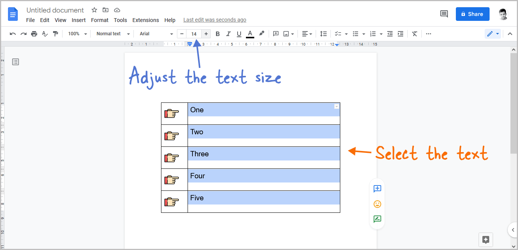Run the spelling and grammar check
The image size is (518, 250).
(x=45, y=34)
